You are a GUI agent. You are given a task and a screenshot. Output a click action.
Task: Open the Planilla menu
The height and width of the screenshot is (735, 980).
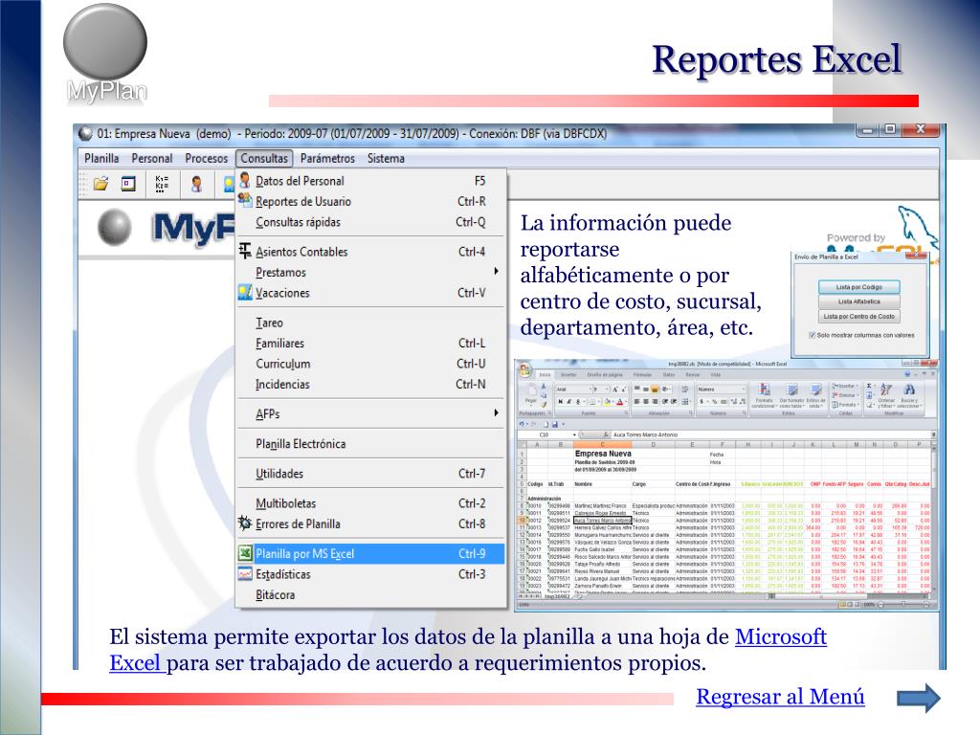pyautogui.click(x=101, y=158)
